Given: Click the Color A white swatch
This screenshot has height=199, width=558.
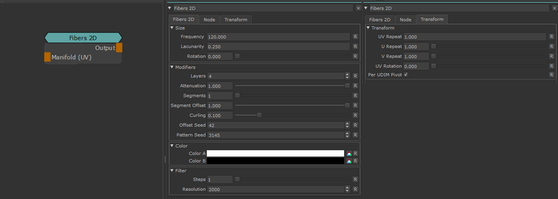Looking at the screenshot, I should [275, 153].
